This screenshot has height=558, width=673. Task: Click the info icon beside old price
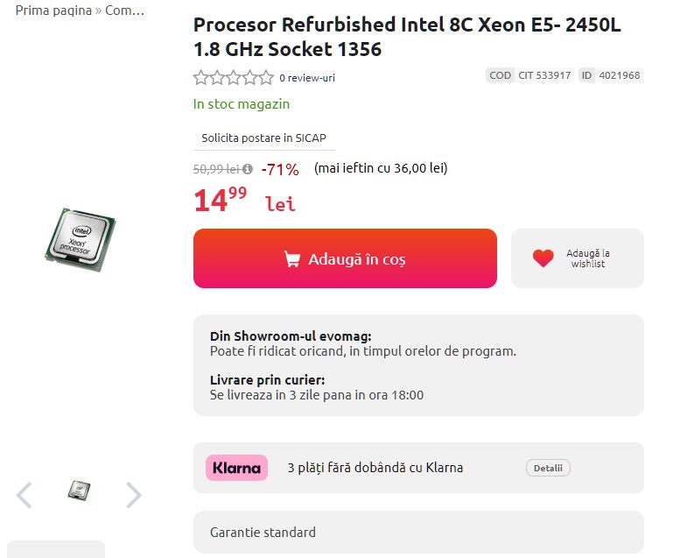[248, 169]
